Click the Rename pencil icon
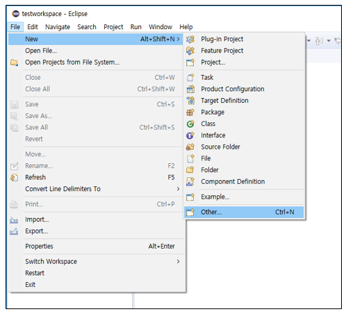 pyautogui.click(x=14, y=166)
